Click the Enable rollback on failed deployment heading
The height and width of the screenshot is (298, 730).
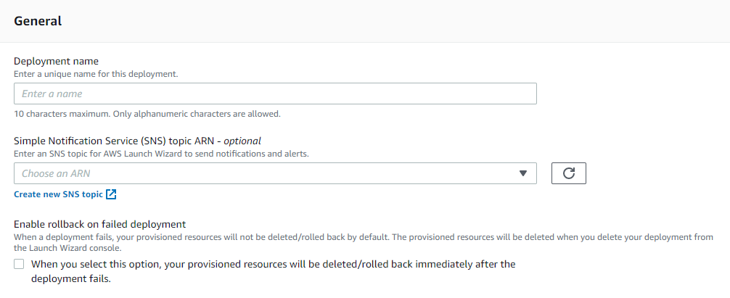(x=99, y=224)
